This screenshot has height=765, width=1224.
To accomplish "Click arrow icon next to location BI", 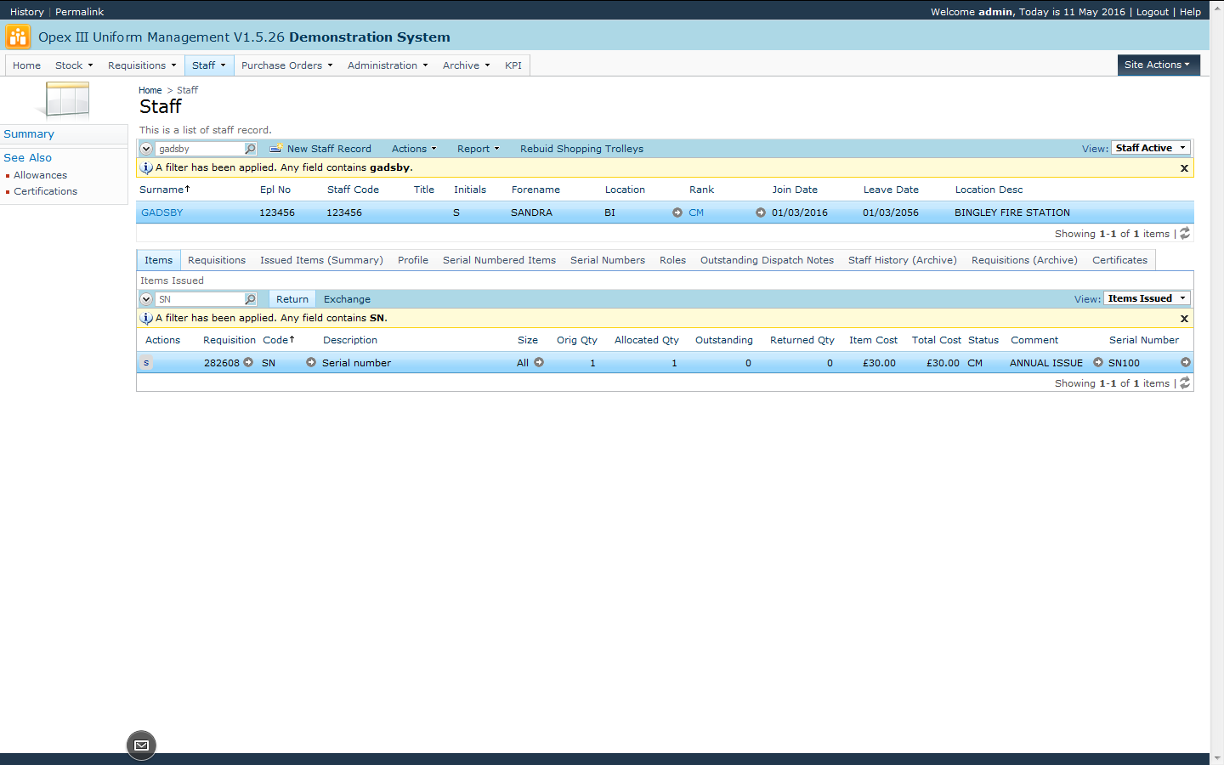I will click(677, 212).
